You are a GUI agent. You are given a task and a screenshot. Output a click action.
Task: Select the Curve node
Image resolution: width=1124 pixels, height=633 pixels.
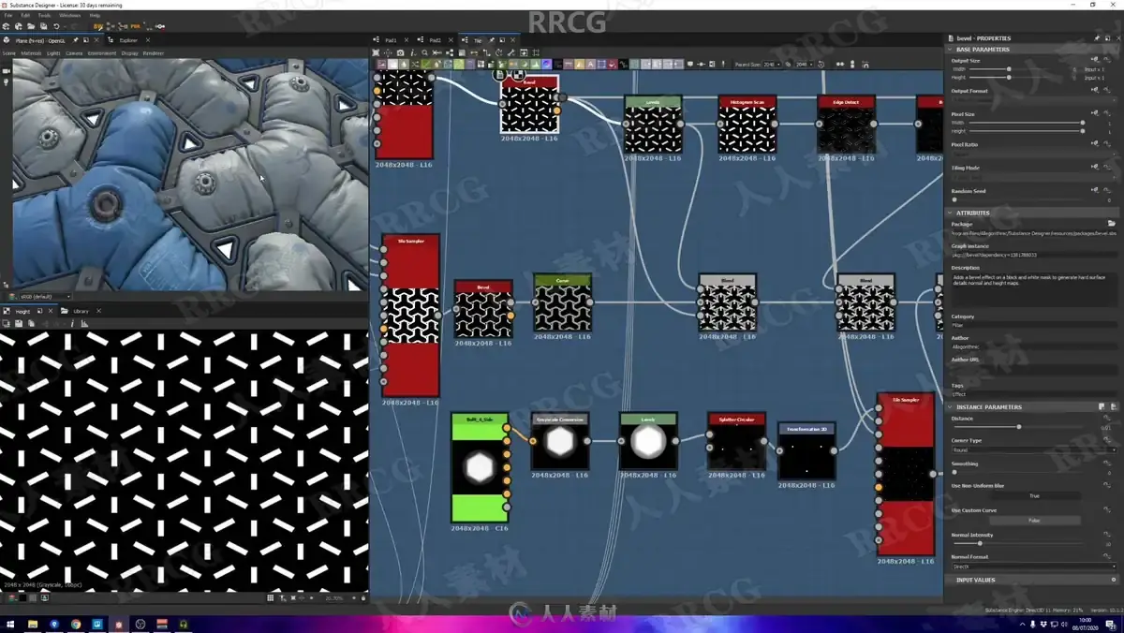562,303
